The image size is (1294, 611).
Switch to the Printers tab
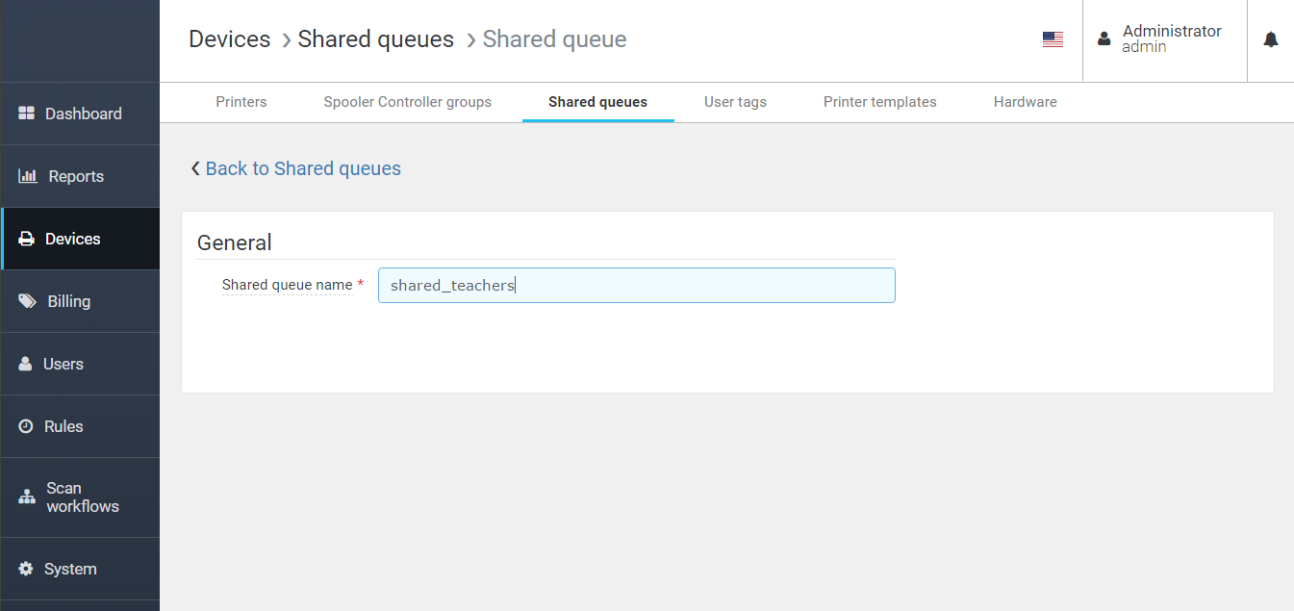(x=241, y=102)
